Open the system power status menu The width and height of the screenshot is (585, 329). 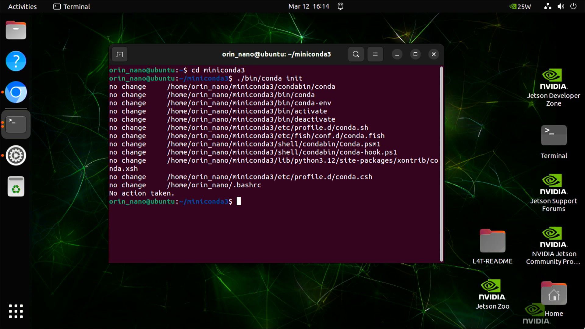[574, 6]
